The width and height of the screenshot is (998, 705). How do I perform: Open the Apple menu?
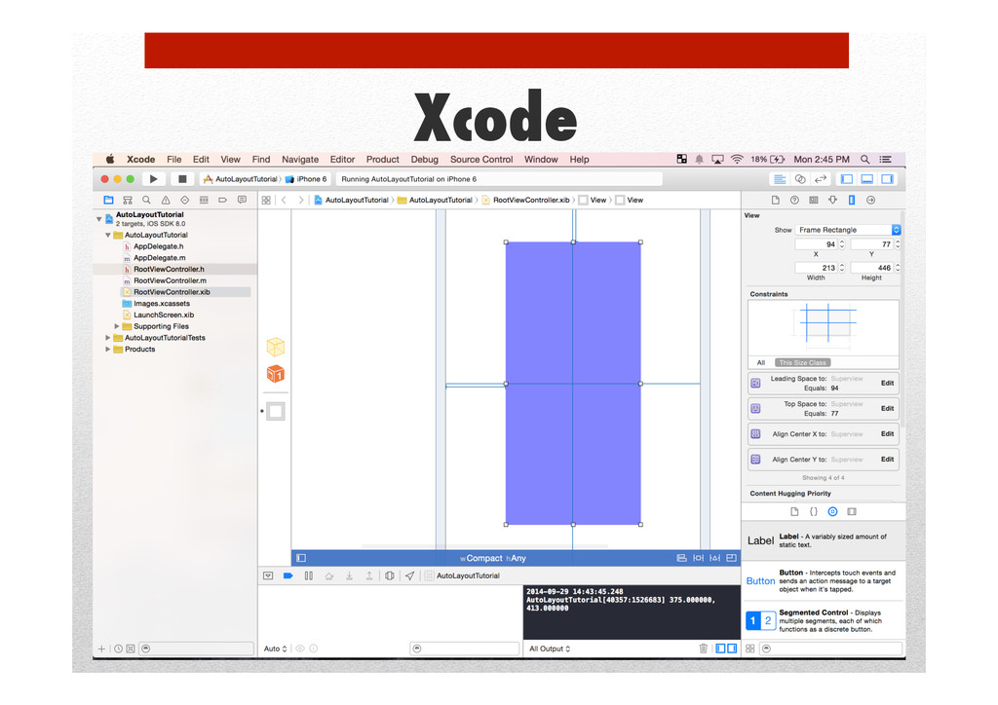click(x=110, y=159)
